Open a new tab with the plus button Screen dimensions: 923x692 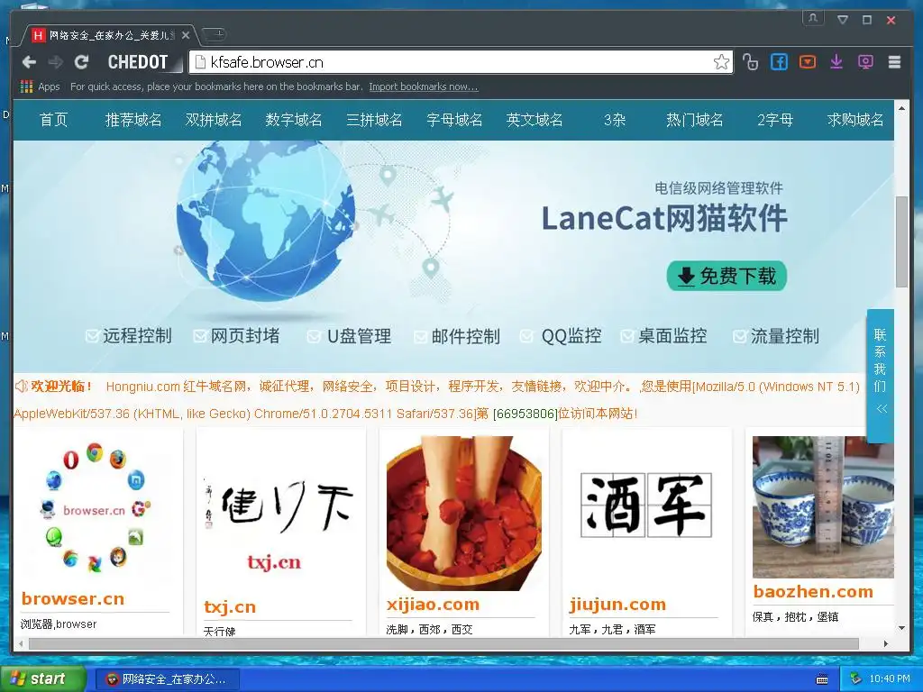(215, 34)
